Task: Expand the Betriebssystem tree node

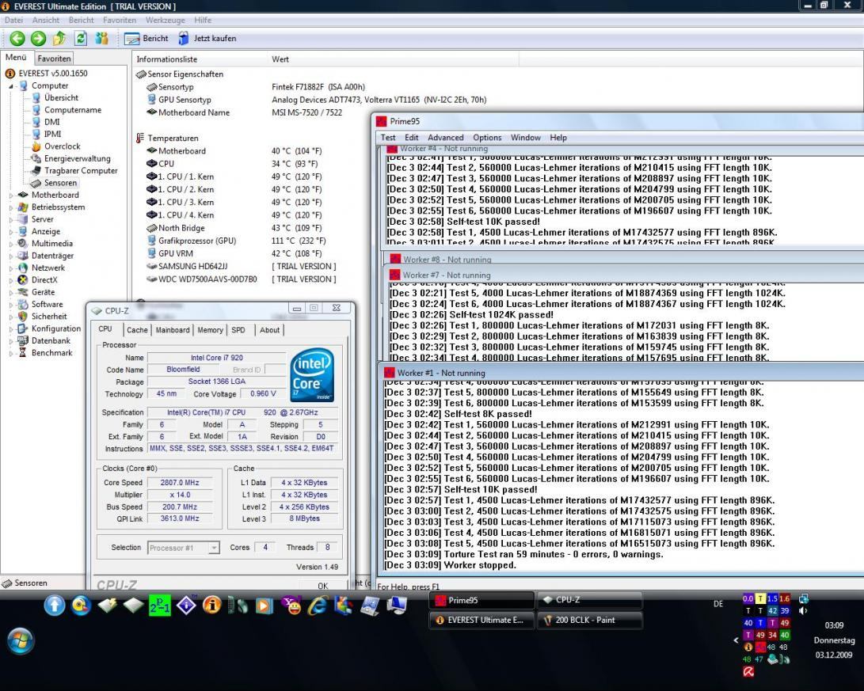Action: point(11,207)
